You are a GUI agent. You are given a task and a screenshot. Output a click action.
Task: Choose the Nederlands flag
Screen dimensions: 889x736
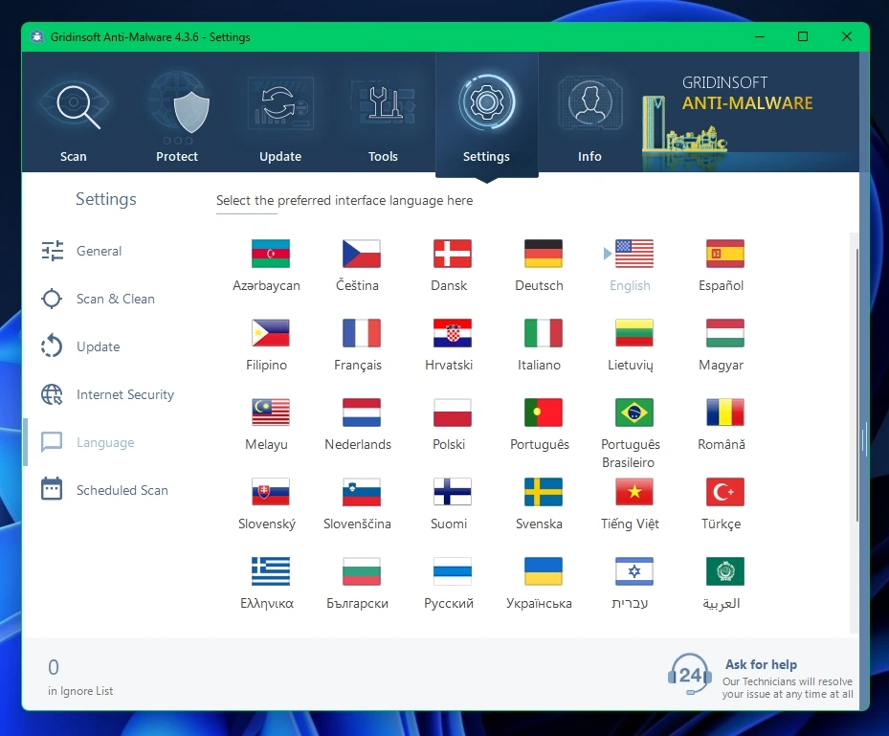click(362, 413)
